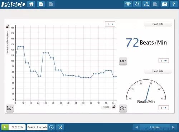The height and width of the screenshot is (132, 179).
Task: Toggle the y-axis lock on the graph
Action: 8,27
